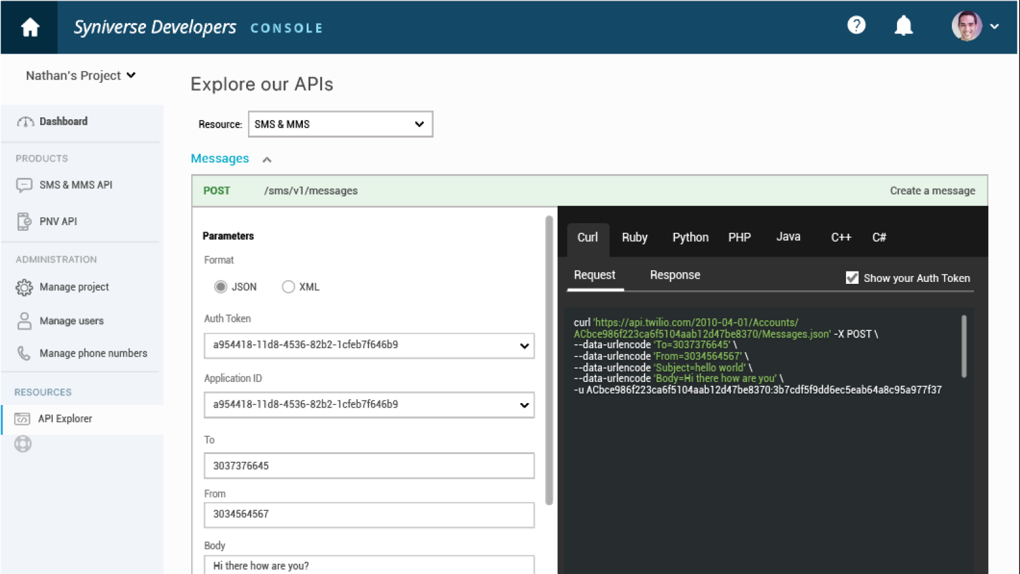Switch to the PHP tab
The width and height of the screenshot is (1020, 574).
pos(739,238)
